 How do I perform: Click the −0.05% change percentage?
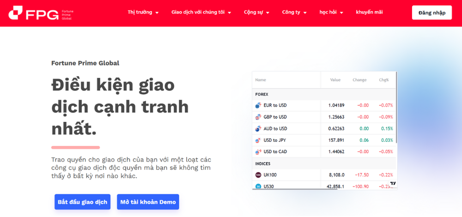[x=386, y=152]
